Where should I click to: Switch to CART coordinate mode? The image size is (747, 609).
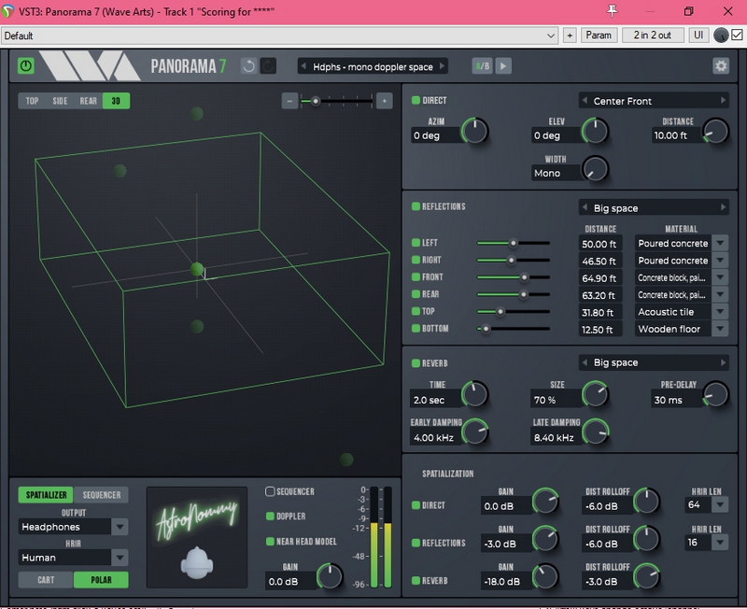[45, 580]
